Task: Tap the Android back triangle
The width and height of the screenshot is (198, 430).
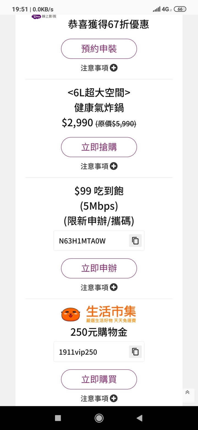Action: point(139,418)
